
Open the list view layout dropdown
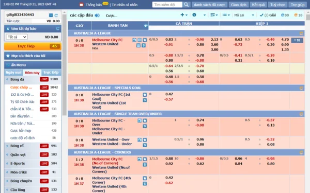pos(226,15)
